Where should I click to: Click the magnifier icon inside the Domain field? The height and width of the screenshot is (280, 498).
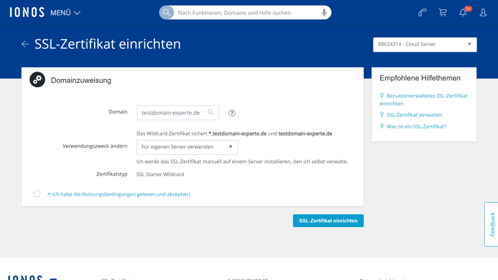[210, 113]
